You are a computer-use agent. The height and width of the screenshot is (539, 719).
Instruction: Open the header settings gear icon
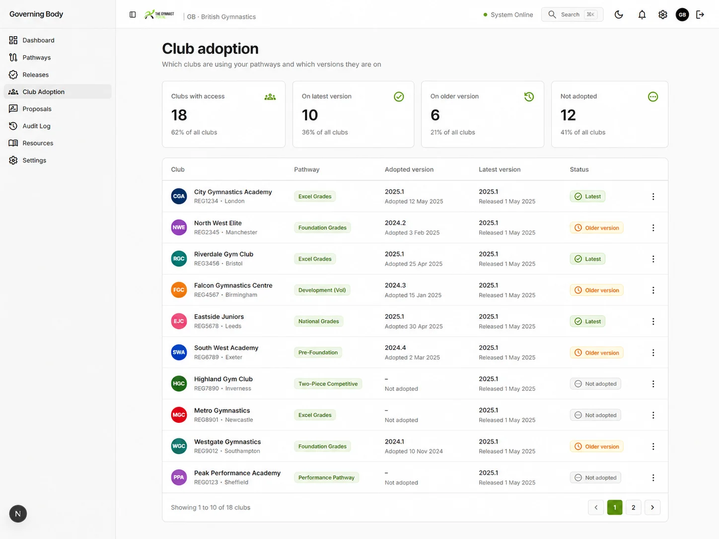click(x=663, y=15)
